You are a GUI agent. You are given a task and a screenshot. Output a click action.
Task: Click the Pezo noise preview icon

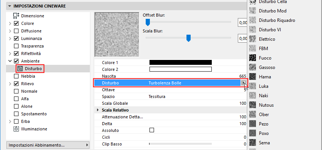[x=253, y=124]
